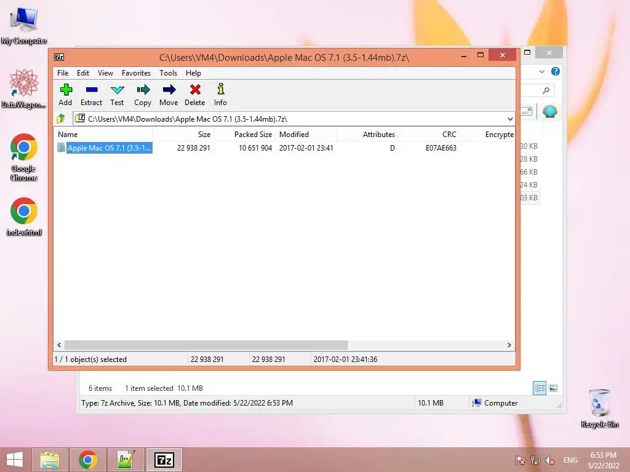The image size is (630, 472).
Task: Open File Explorer from taskbar
Action: pyautogui.click(x=50, y=460)
